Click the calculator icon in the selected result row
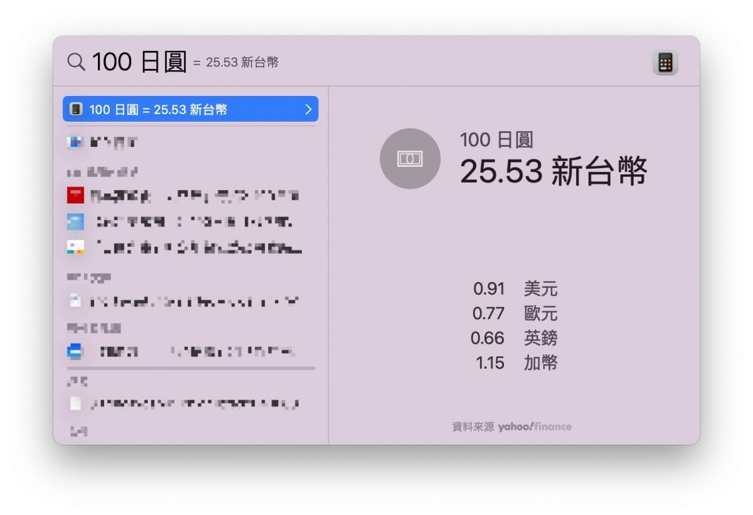The width and height of the screenshot is (753, 515). tap(76, 109)
